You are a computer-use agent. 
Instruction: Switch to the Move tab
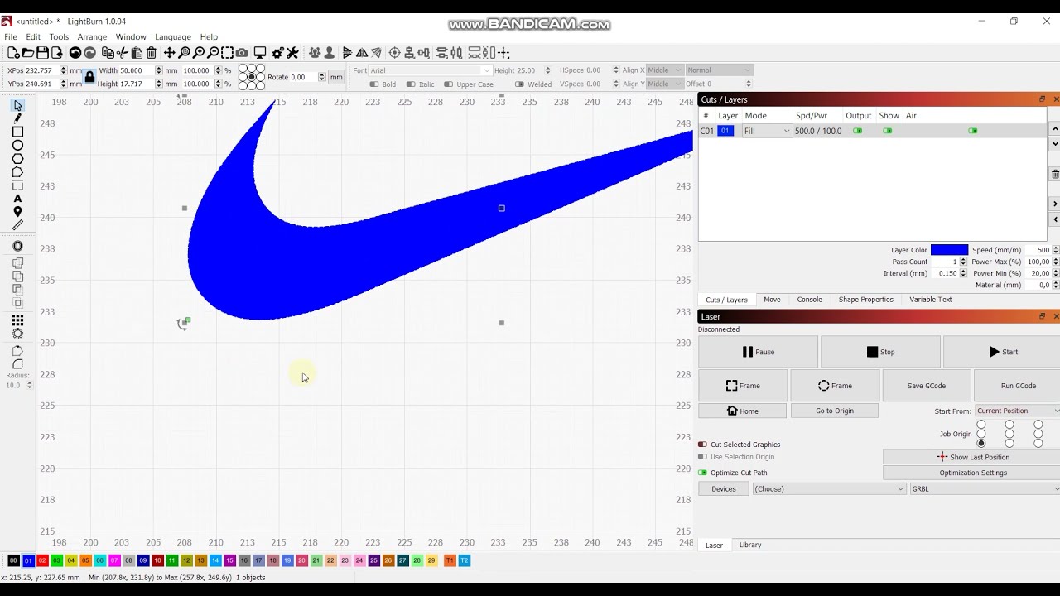[x=772, y=300]
